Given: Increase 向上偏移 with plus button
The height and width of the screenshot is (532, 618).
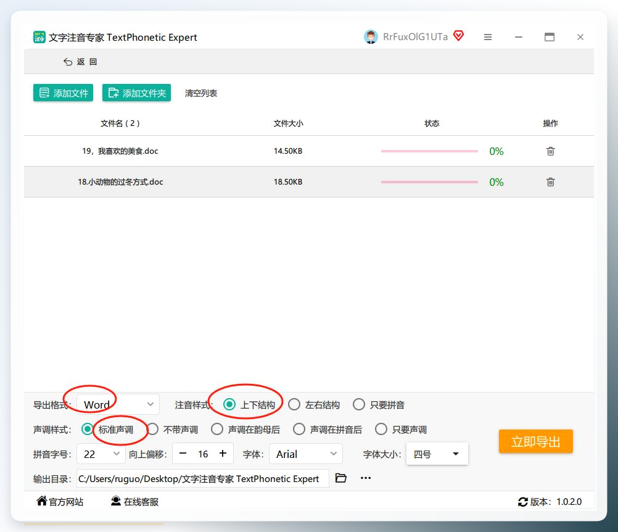Looking at the screenshot, I should [x=223, y=454].
